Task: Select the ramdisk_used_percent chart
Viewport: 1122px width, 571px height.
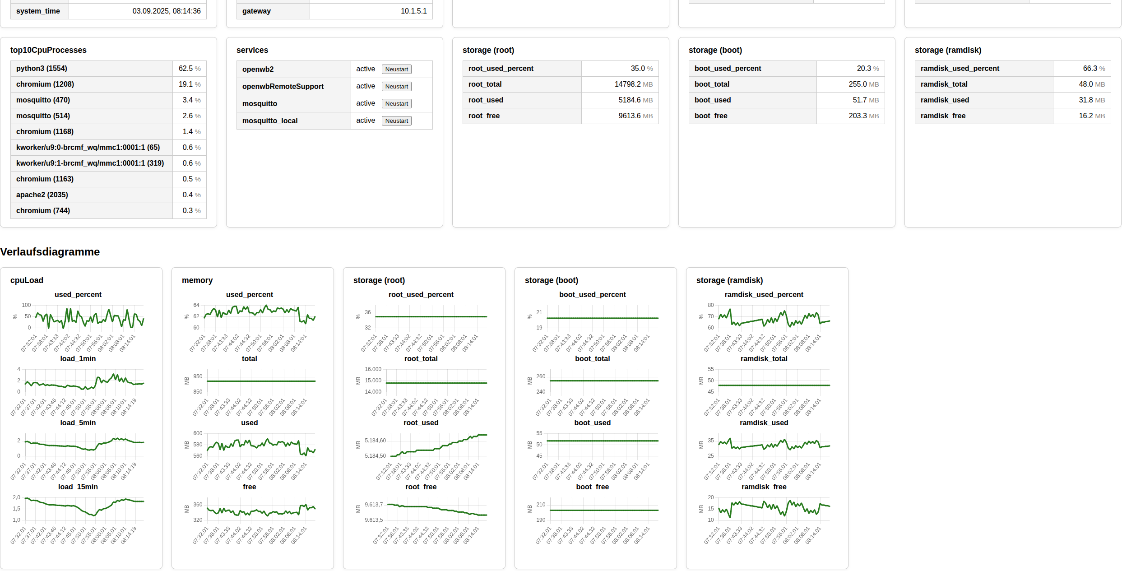Action: pyautogui.click(x=774, y=317)
